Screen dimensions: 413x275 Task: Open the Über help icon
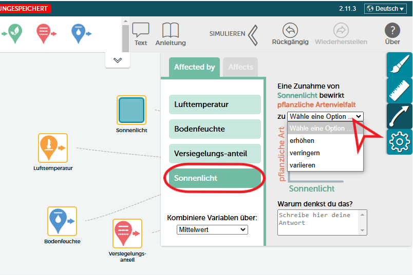click(x=392, y=31)
